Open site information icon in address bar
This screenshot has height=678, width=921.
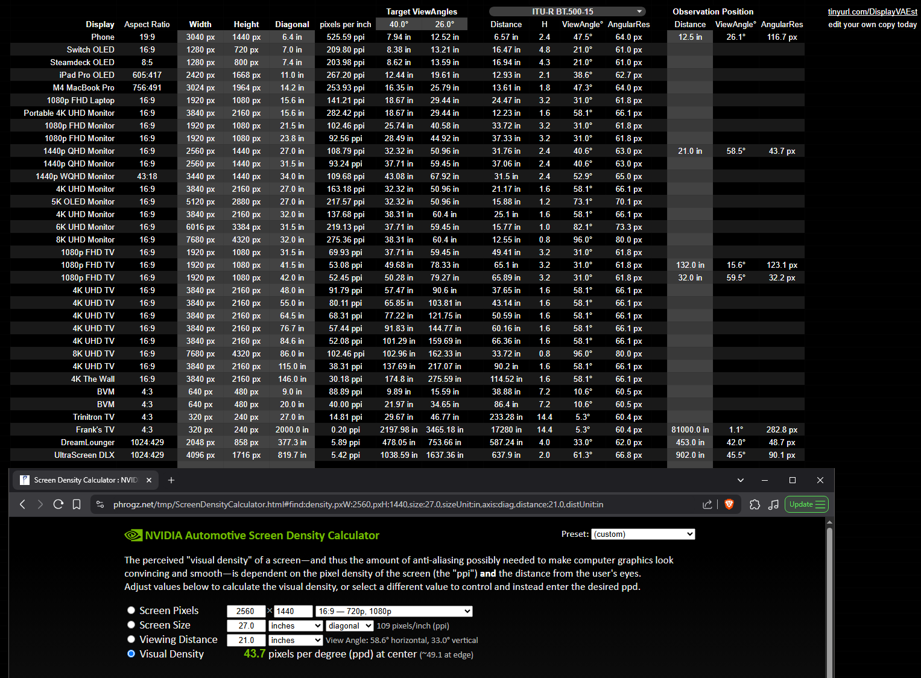click(100, 504)
